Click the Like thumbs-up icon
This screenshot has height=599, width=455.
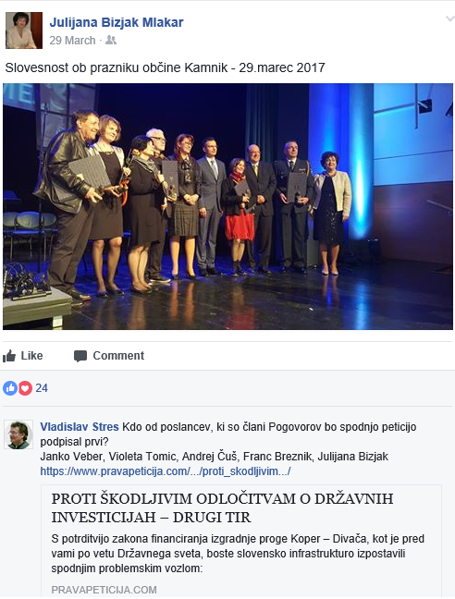coord(9,356)
